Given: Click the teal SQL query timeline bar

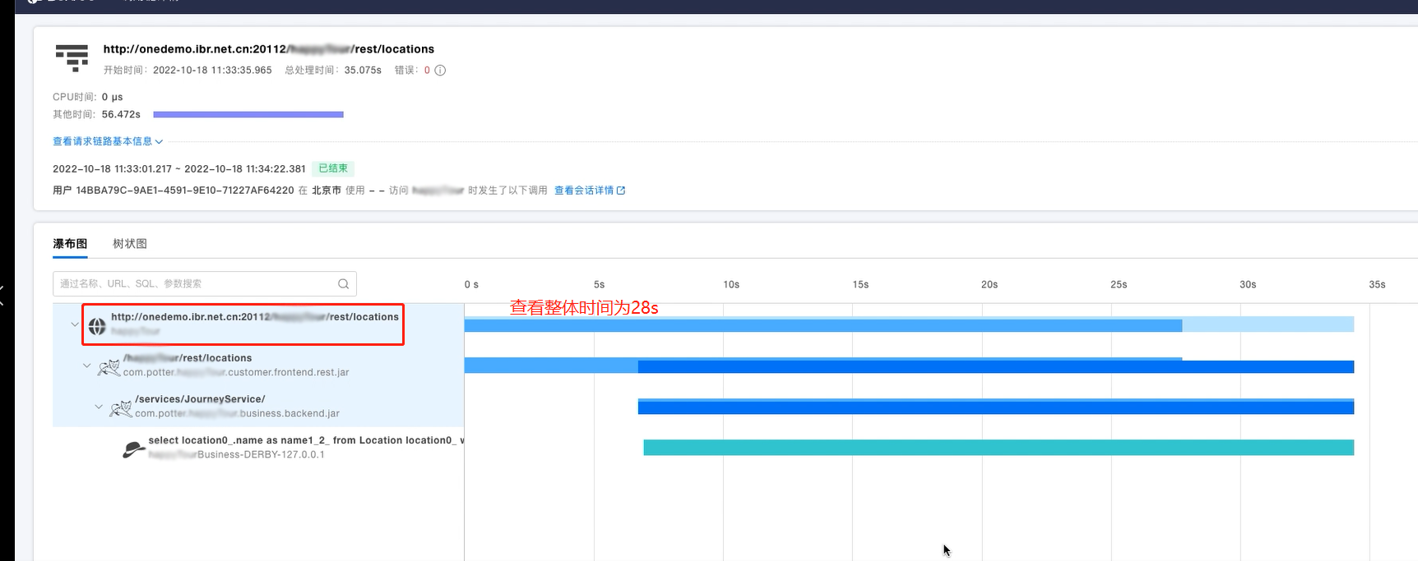Looking at the screenshot, I should pyautogui.click(x=998, y=448).
